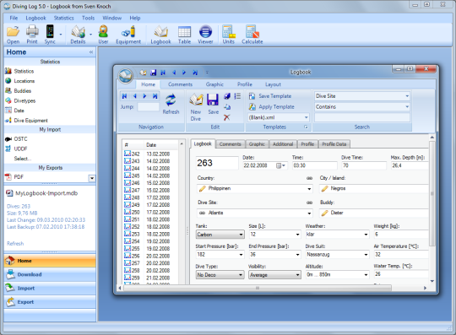The image size is (456, 335).
Task: Open the Profile Data tab
Action: coord(334,144)
